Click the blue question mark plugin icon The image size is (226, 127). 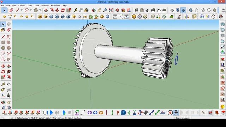pos(68,17)
